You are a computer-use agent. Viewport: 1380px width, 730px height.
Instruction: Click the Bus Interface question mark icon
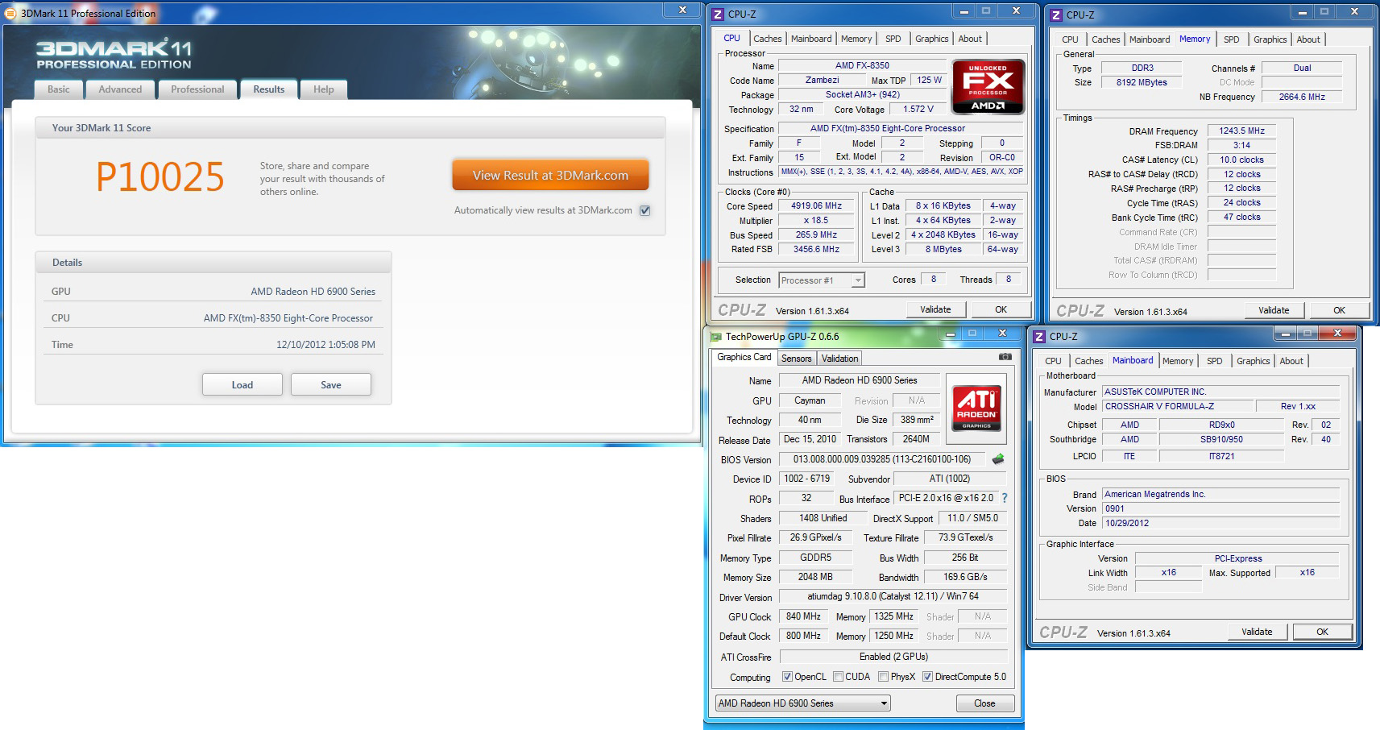coord(1005,498)
